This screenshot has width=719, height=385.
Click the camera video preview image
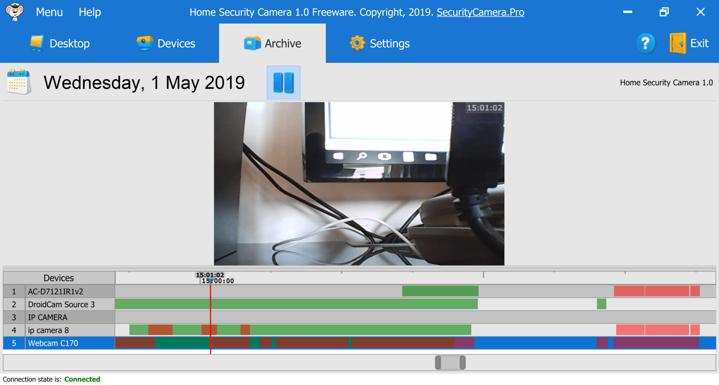click(359, 184)
